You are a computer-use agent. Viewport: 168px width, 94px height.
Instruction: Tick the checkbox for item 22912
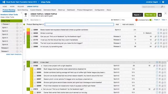(x=32, y=62)
